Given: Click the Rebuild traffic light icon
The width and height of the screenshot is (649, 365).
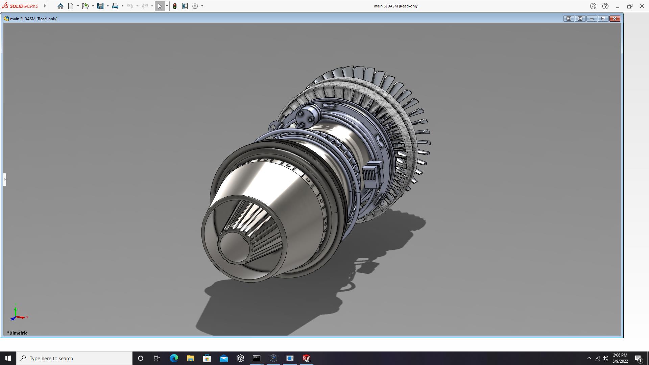Looking at the screenshot, I should (175, 6).
